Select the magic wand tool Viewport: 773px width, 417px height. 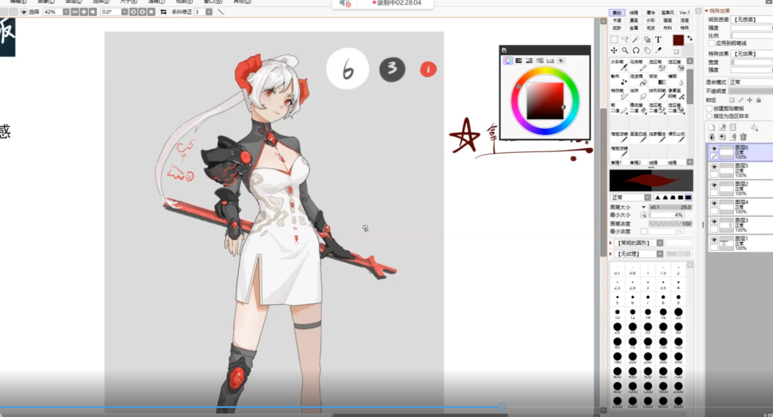pyautogui.click(x=636, y=40)
